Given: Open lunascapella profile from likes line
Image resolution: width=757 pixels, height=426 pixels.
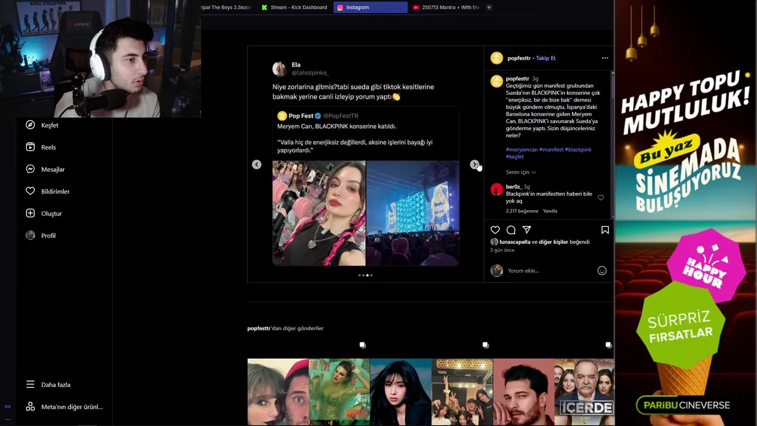Looking at the screenshot, I should (515, 242).
